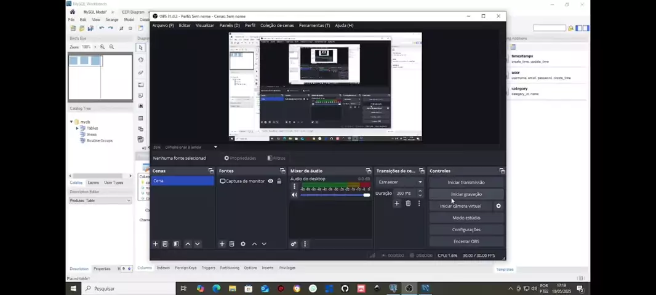Open the scene filters icon in the Cenas panel
Viewport: 656px width, 295px height.
(x=176, y=244)
